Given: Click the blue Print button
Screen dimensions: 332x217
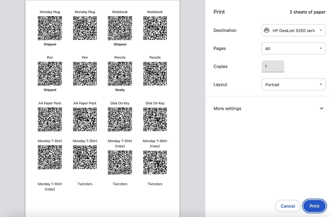Looking at the screenshot, I should point(314,206).
